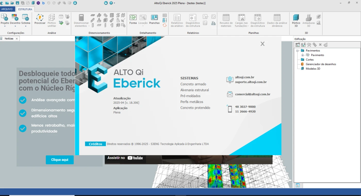Click the 'Concreto armado' text in dialog
The height and width of the screenshot is (196, 361).
(193, 84)
